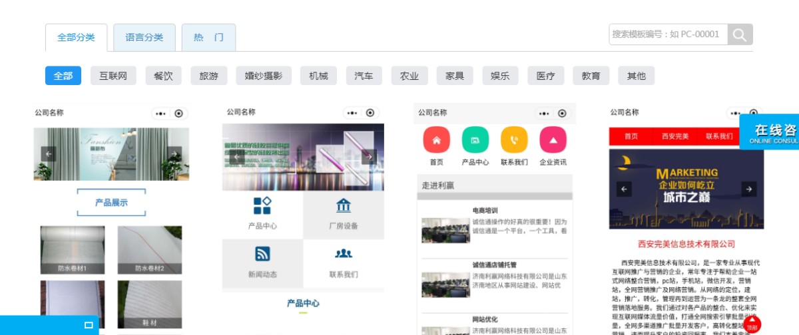Select the 全部 category filter

(x=63, y=76)
